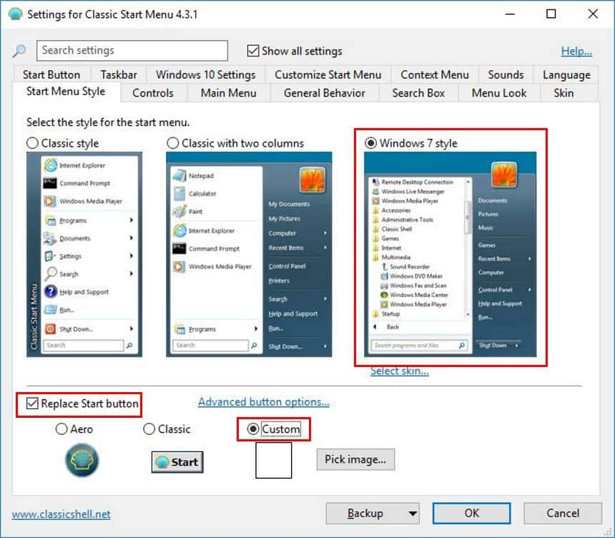
Task: Click the search magnifier icon
Action: pyautogui.click(x=19, y=51)
